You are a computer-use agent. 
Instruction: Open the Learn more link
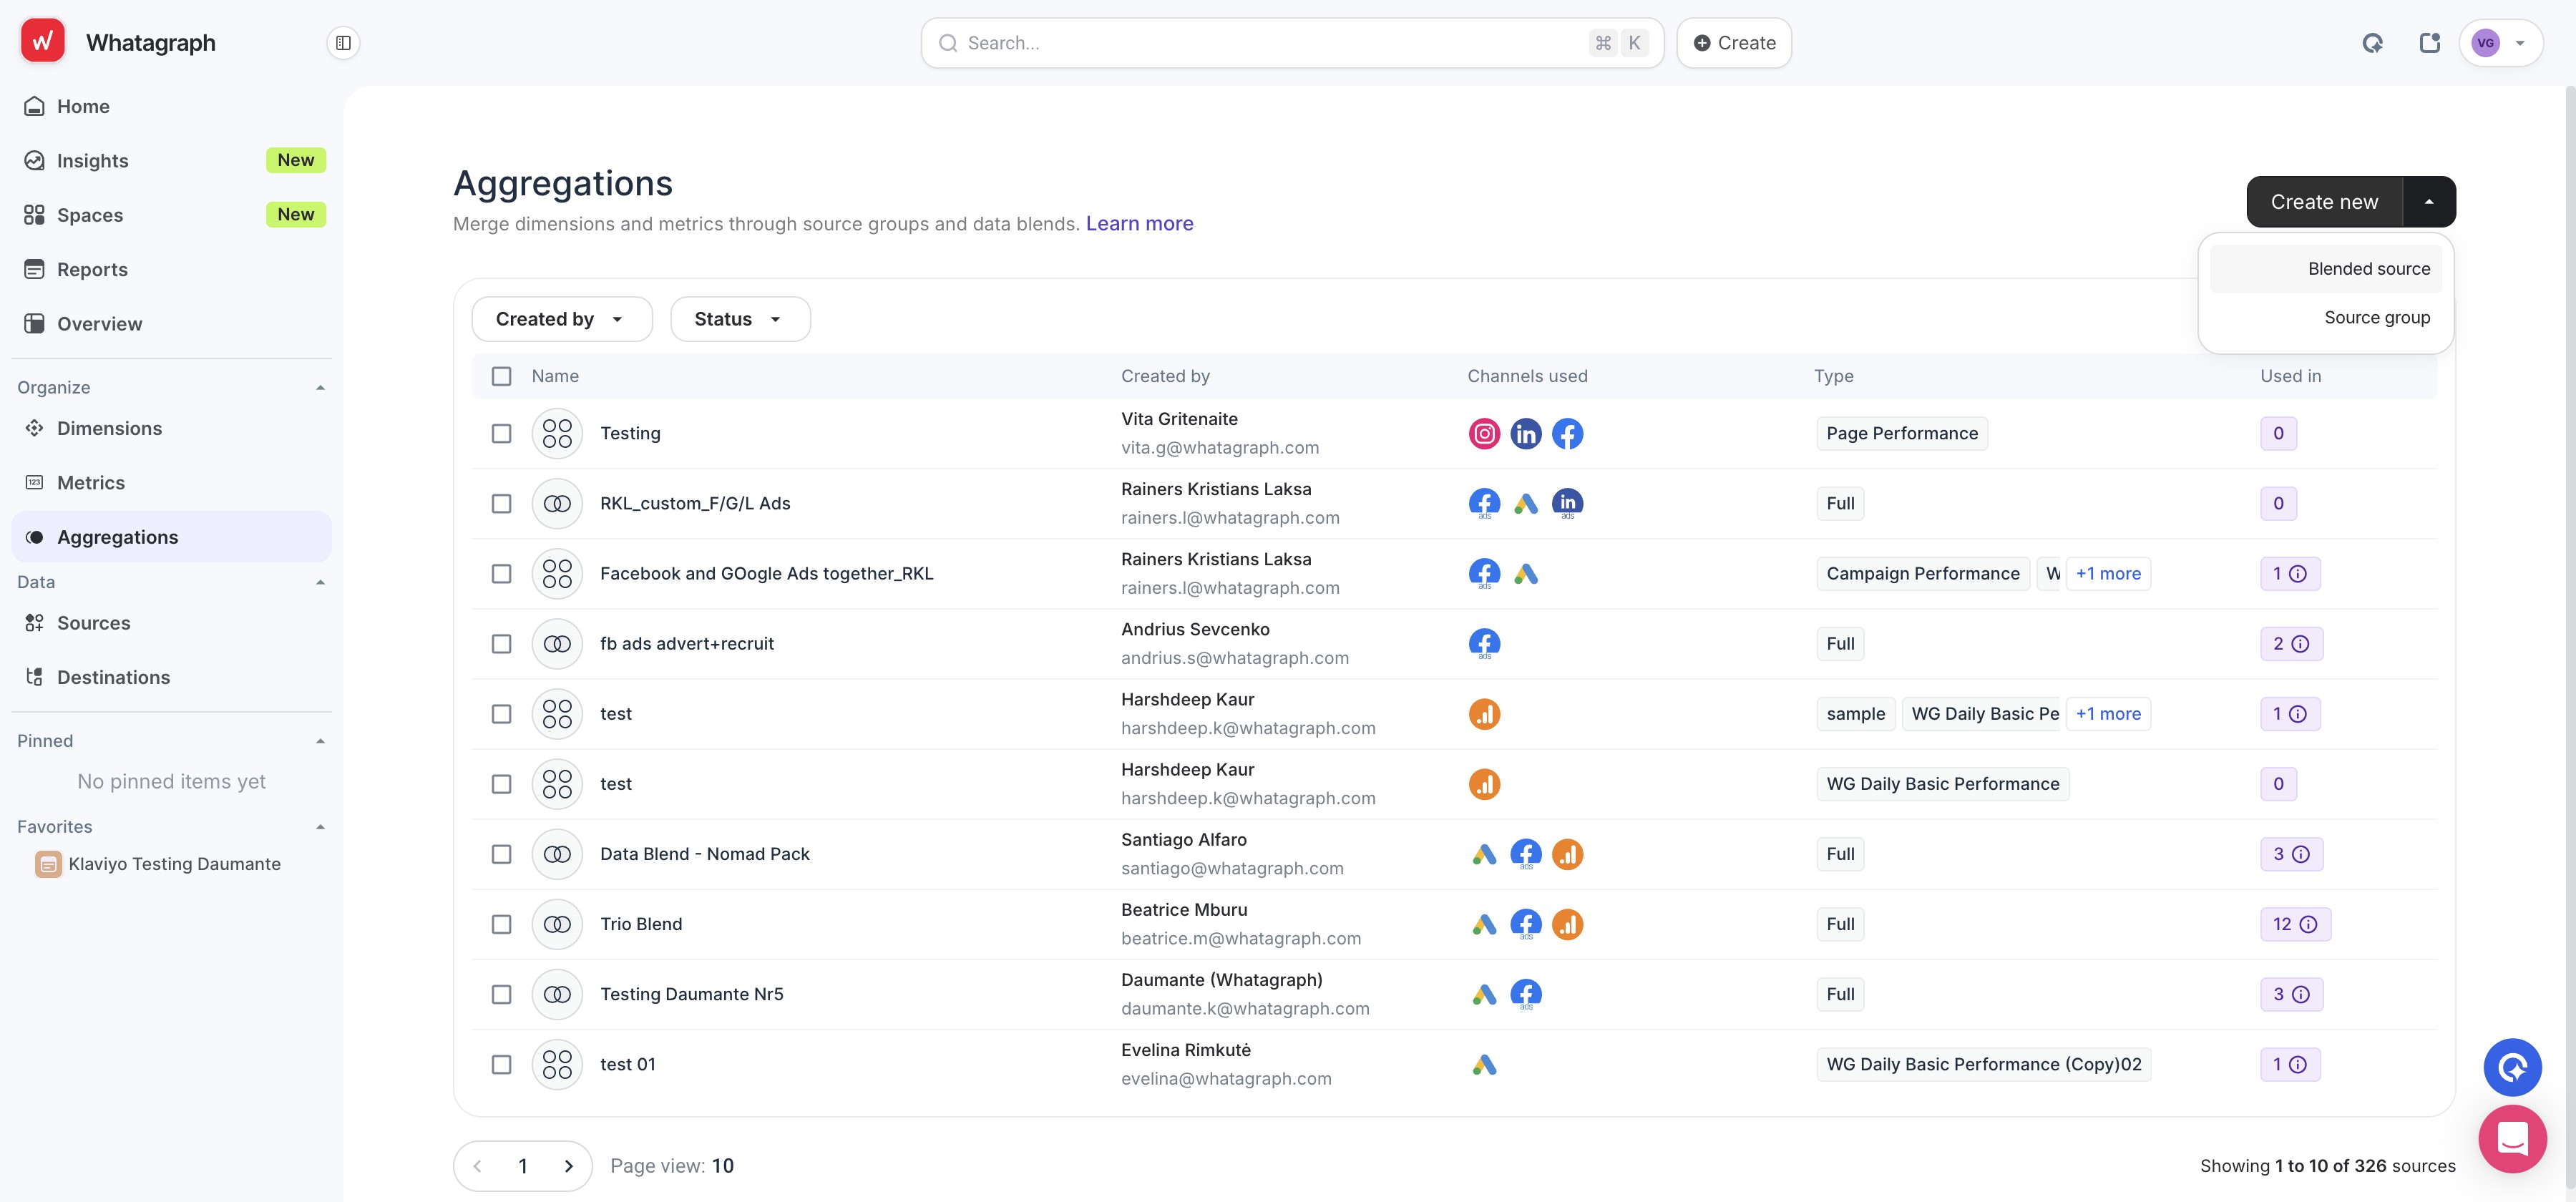point(1139,223)
